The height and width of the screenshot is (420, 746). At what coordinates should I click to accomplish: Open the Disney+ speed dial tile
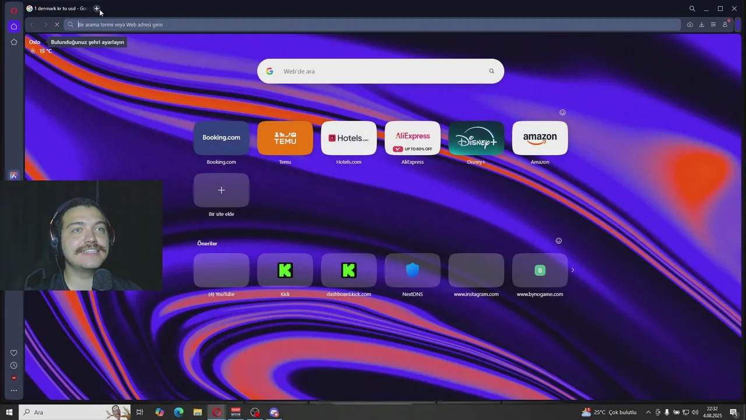click(476, 138)
